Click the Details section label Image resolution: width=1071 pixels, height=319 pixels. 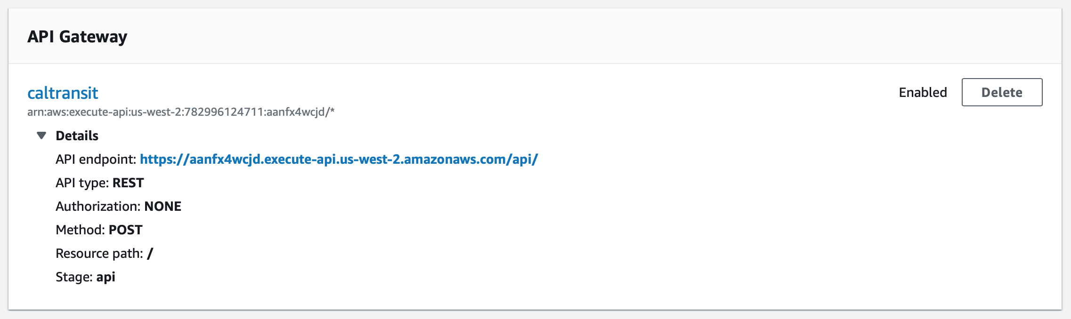tap(77, 136)
